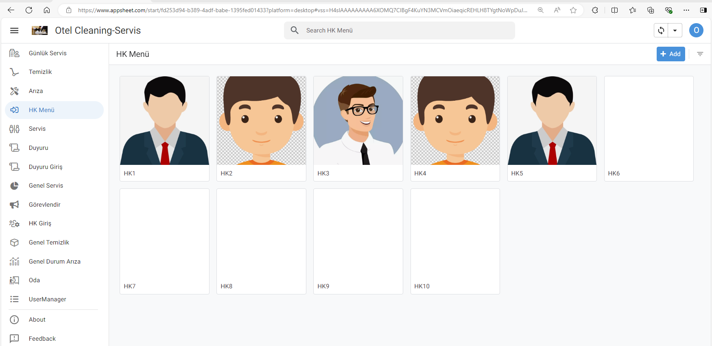The width and height of the screenshot is (712, 346).
Task: Open browser zoom magnifier icon
Action: point(541,10)
